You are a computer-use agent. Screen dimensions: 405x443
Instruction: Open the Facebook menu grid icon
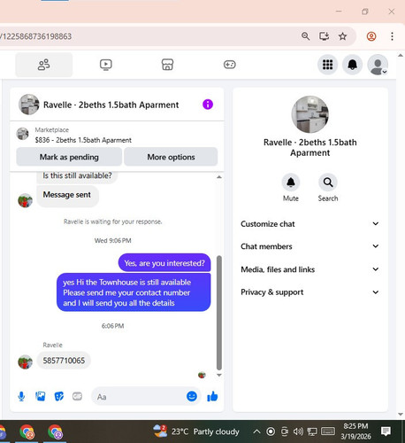[x=327, y=65]
